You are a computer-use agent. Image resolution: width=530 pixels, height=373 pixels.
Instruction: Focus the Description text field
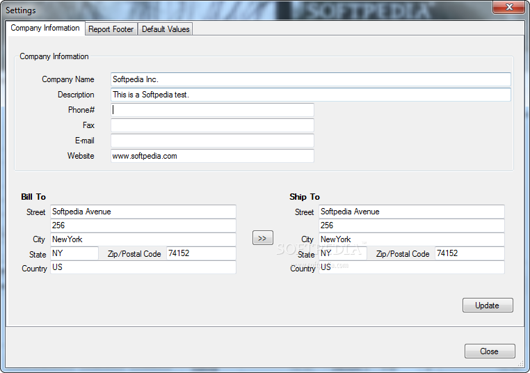coord(311,95)
